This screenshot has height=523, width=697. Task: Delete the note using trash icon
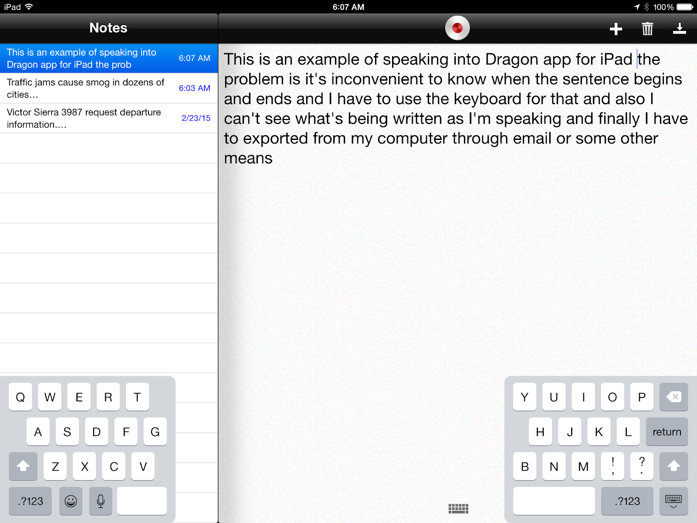(x=647, y=29)
